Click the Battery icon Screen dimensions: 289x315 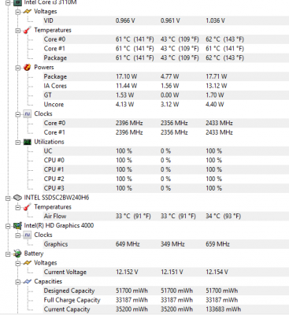coord(17,254)
